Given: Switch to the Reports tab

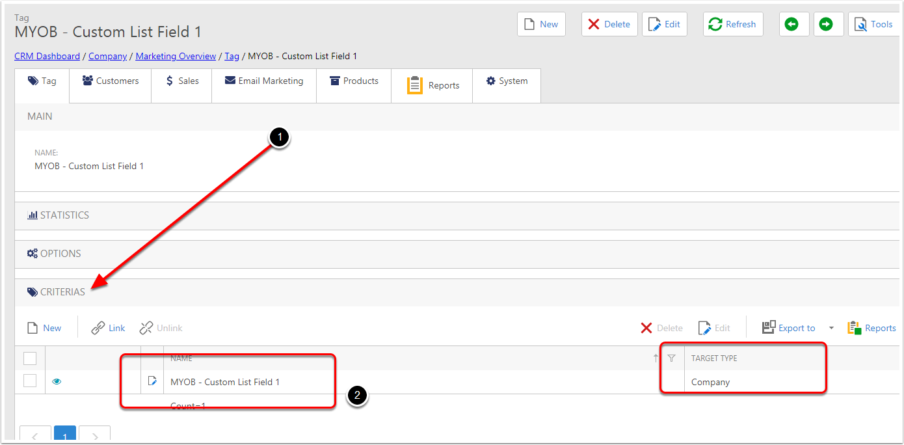Looking at the screenshot, I should [x=432, y=85].
